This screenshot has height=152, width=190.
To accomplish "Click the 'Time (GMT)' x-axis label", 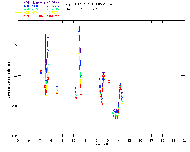I will (x=101, y=145).
